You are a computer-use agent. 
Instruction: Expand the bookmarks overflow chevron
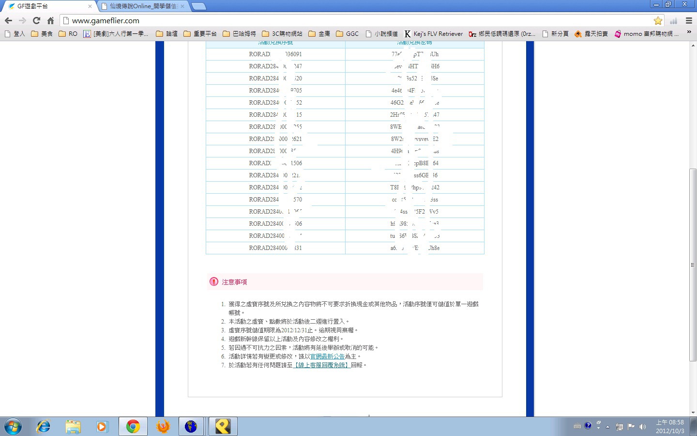tap(689, 32)
